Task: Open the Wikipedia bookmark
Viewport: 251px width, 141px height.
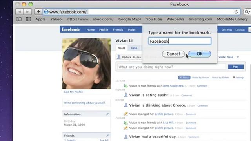Action: point(175,19)
